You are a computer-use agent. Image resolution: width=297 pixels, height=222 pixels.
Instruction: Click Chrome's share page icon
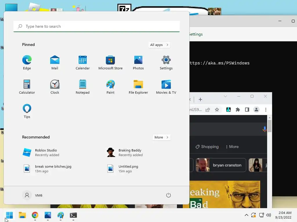(208, 110)
